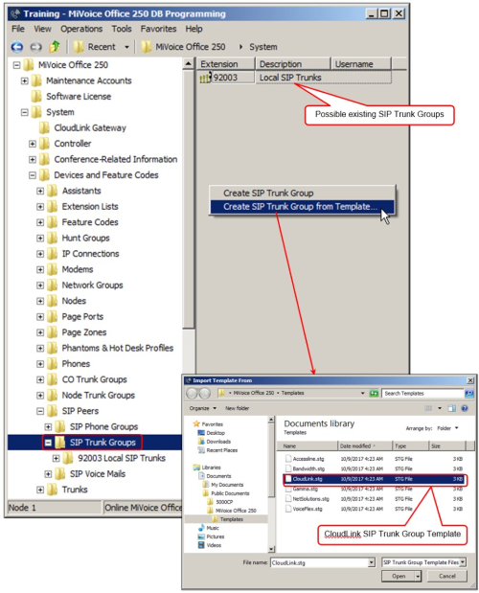The image size is (479, 593).
Task: Open SIP Trunk Group Template Files dropdown
Action: (x=463, y=562)
